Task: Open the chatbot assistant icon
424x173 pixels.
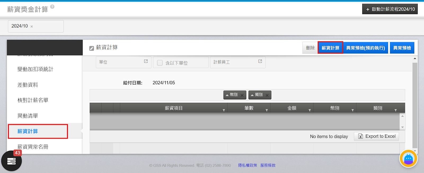Action: point(408,159)
